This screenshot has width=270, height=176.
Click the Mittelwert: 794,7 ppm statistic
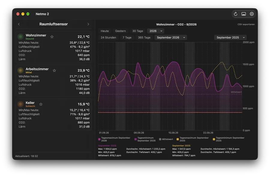(x=184, y=156)
